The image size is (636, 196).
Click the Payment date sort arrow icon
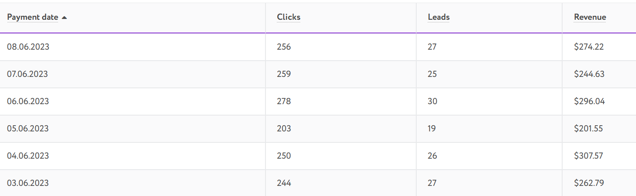(64, 18)
